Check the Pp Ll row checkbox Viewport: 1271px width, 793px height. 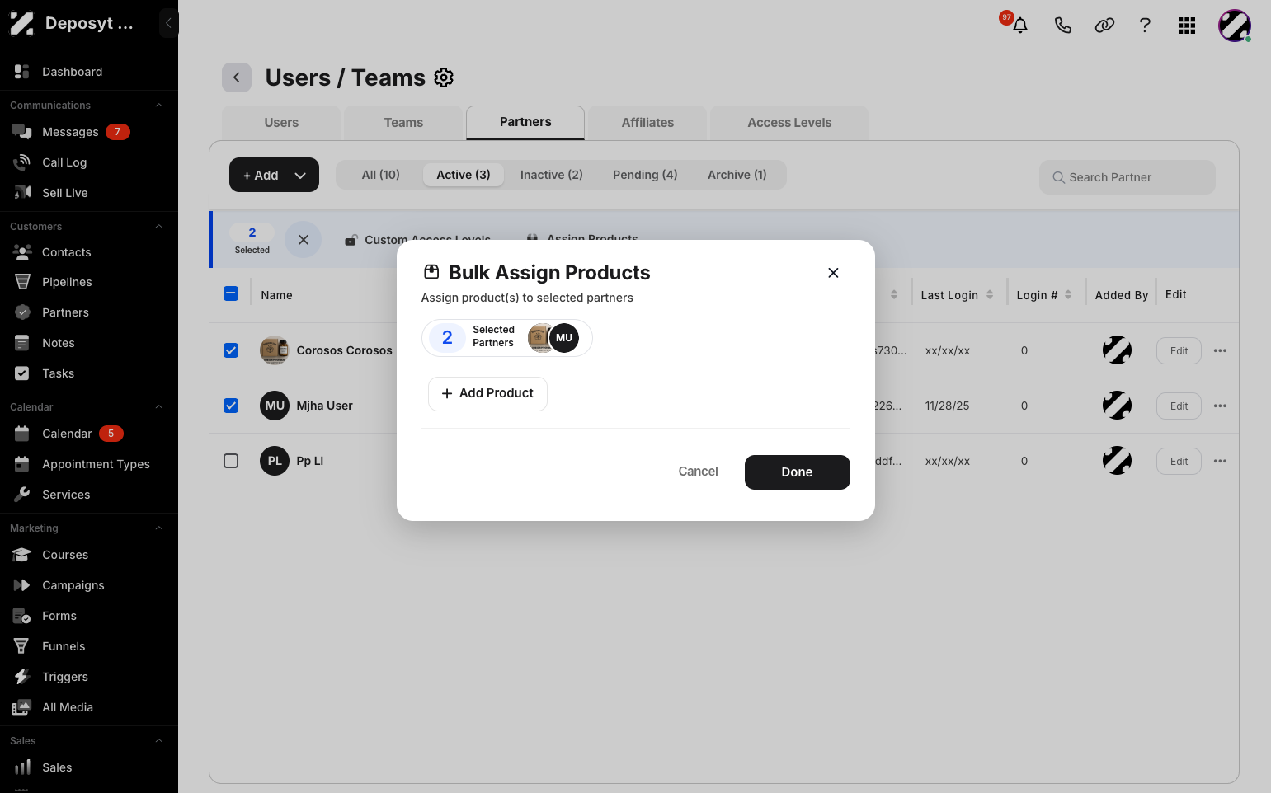[231, 461]
